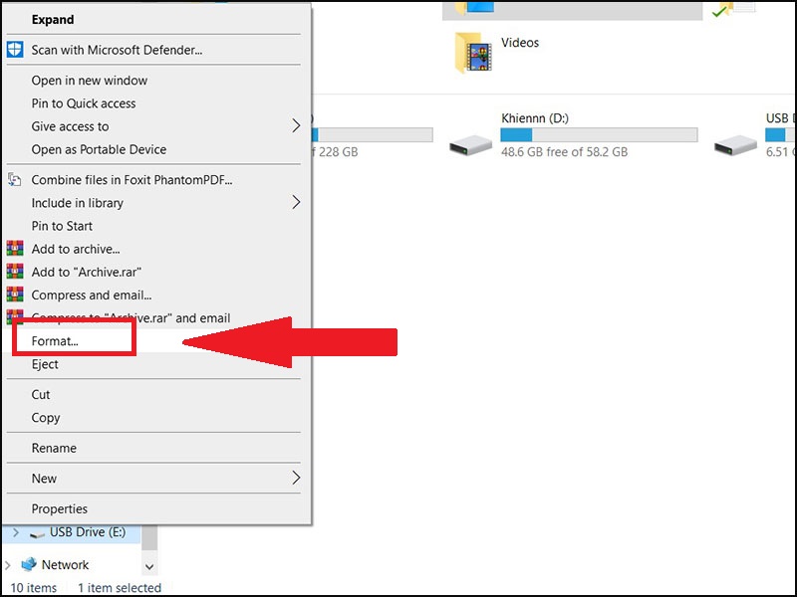Select Pin to Quick access

[x=84, y=103]
